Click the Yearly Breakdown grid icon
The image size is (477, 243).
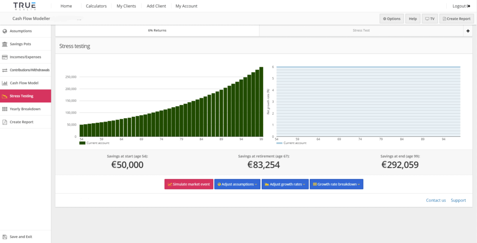[x=5, y=109]
